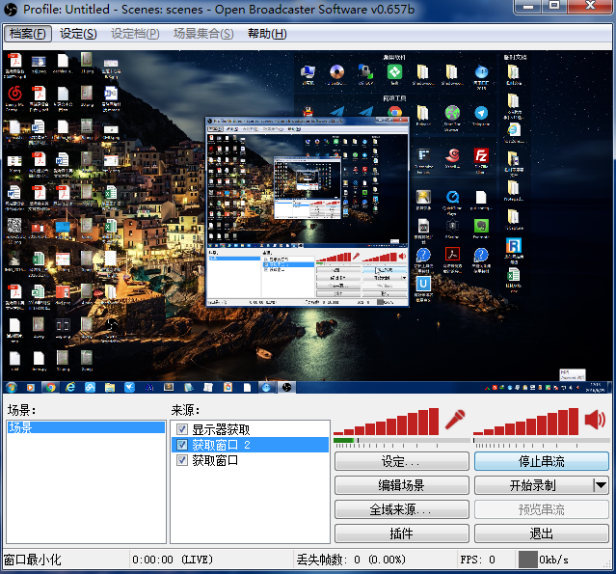Screen dimensions: 616x574
Task: Click the QuickTime Player icon in preview
Action: [x=452, y=197]
